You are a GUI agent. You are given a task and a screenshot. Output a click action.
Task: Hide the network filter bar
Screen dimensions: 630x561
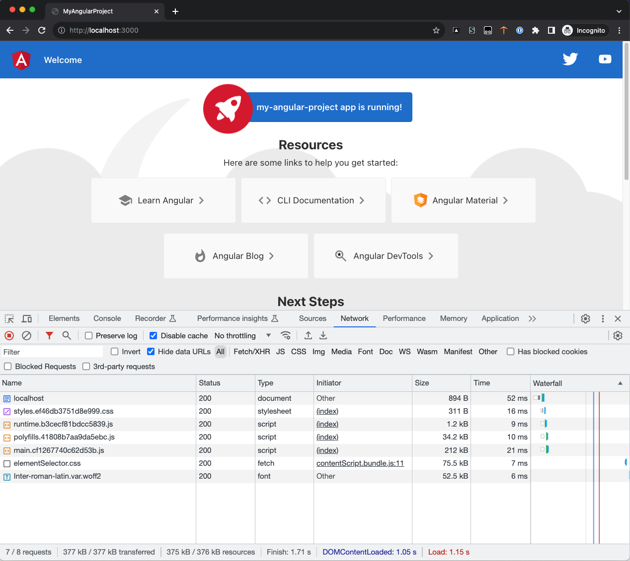point(49,335)
